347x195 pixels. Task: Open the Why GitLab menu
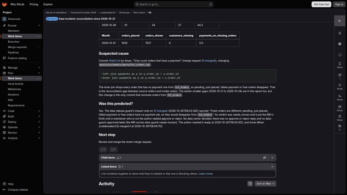[17, 4]
